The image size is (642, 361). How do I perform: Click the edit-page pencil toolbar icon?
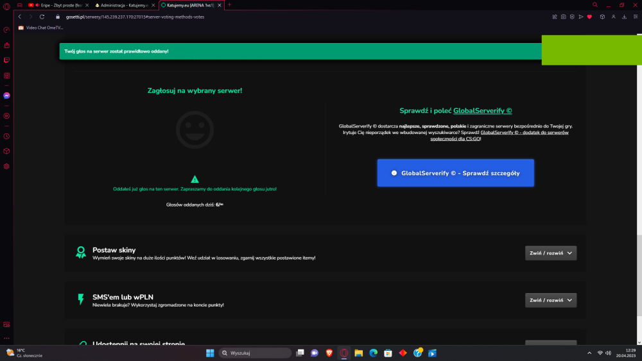555,17
